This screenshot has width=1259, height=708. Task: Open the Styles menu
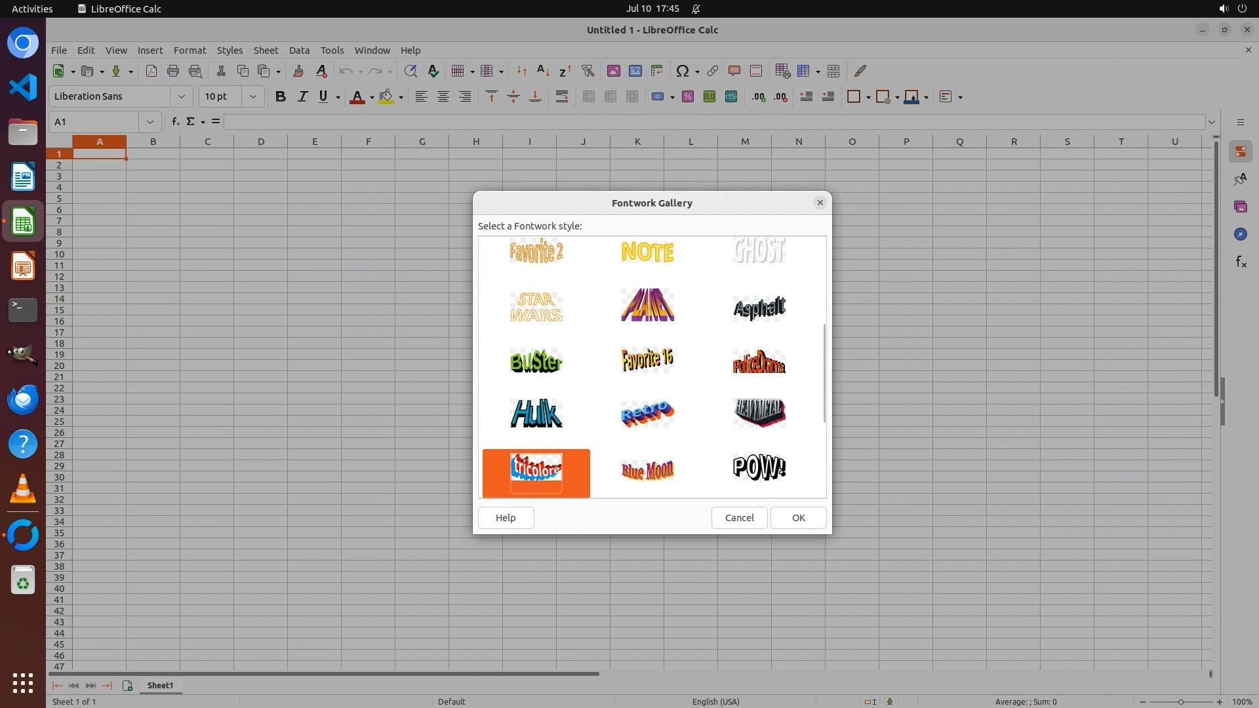point(230,50)
